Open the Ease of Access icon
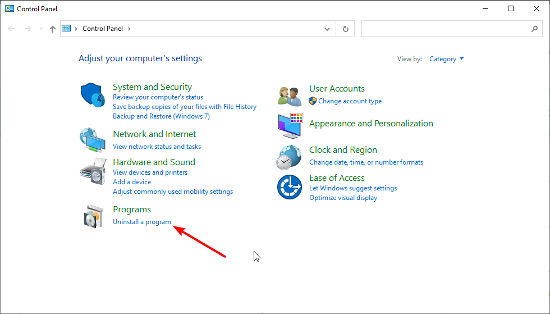 (290, 187)
